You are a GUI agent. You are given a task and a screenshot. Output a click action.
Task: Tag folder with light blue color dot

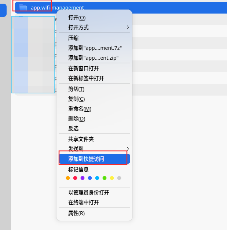97,178
